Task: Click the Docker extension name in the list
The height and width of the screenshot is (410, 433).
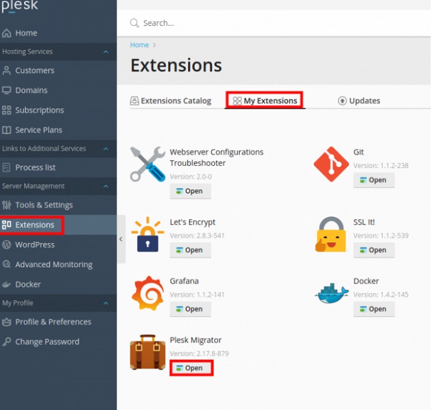Action: click(366, 281)
